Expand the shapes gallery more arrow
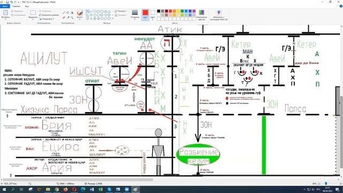The image size is (343, 193). click(x=113, y=19)
